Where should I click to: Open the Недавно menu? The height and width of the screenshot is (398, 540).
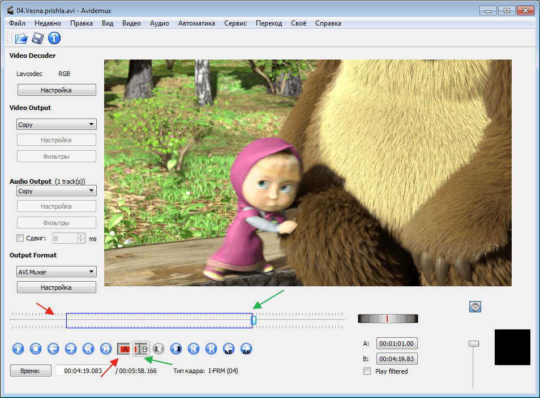pos(48,23)
